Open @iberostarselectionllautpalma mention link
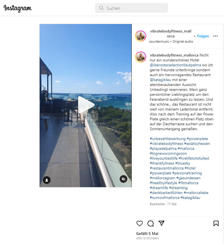This screenshot has height=245, width=224. [x=175, y=65]
